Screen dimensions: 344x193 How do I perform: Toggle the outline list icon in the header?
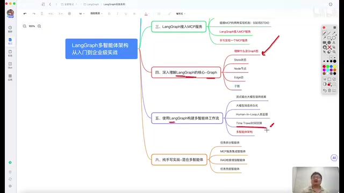[x=43, y=4]
